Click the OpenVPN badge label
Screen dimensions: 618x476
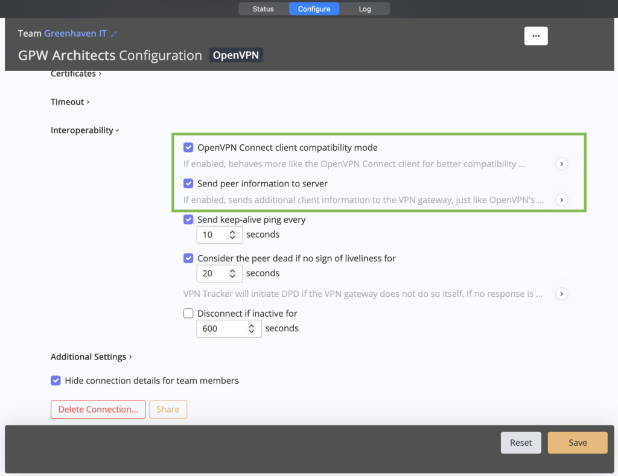point(236,55)
